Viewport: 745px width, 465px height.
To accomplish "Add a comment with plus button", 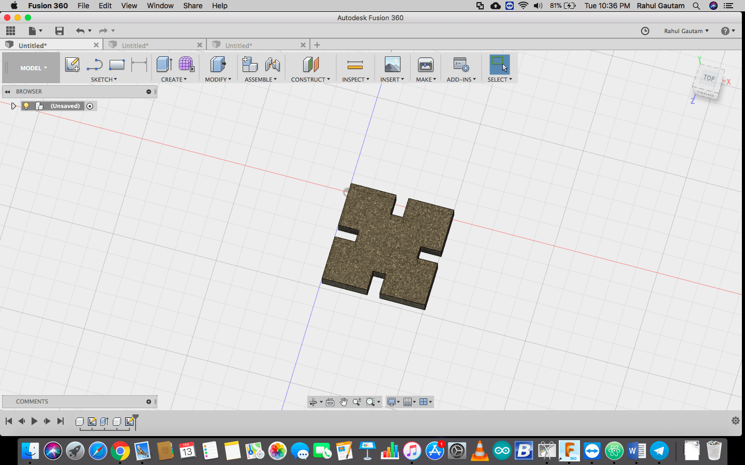I will (148, 401).
